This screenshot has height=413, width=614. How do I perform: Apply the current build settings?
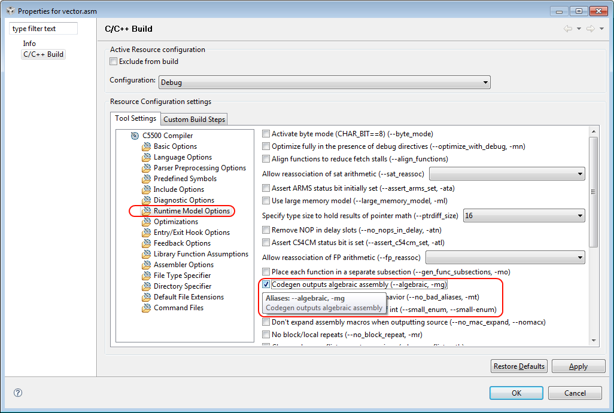[x=578, y=366]
